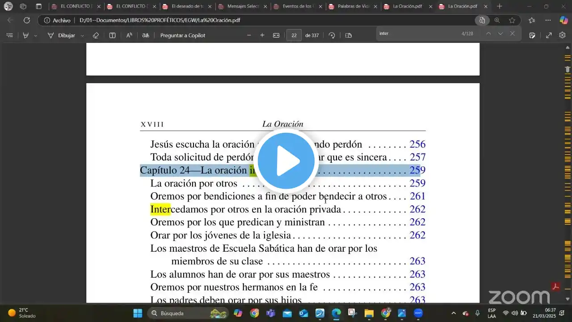Click 'Los alumnos han de orar por sus maestros'

point(240,274)
